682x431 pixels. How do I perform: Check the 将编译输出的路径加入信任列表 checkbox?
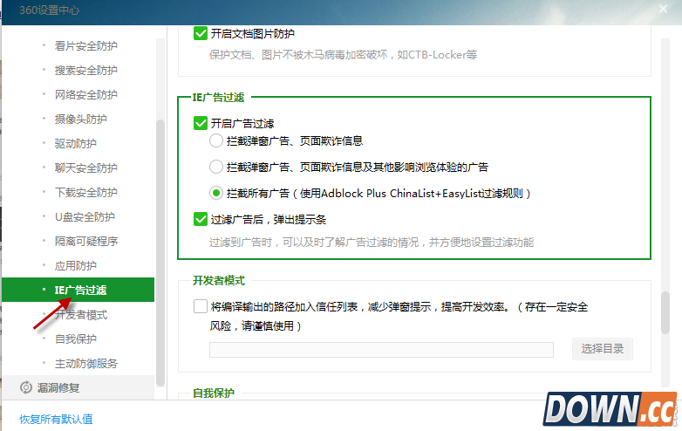point(200,307)
